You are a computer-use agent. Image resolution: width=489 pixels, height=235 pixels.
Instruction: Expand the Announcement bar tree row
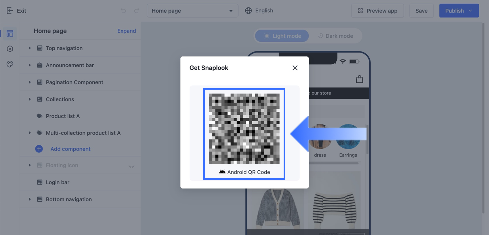tap(30, 65)
